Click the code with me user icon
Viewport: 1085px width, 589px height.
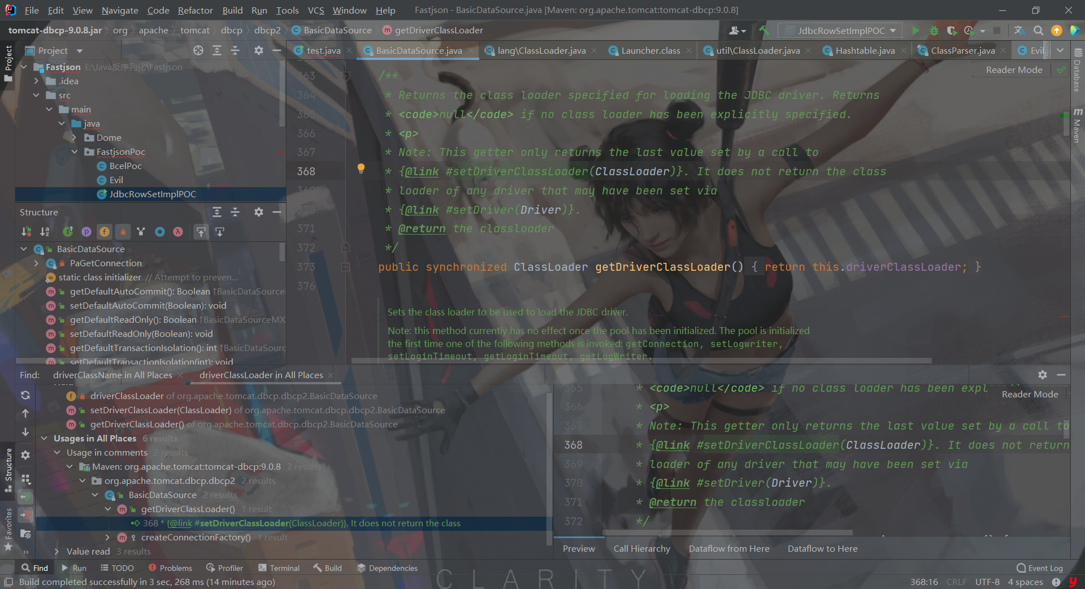coord(737,31)
